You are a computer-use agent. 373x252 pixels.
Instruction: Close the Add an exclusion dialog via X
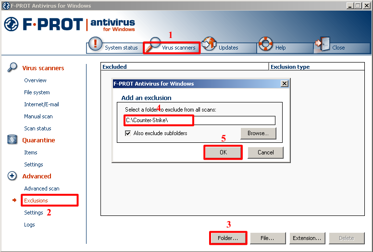point(285,84)
